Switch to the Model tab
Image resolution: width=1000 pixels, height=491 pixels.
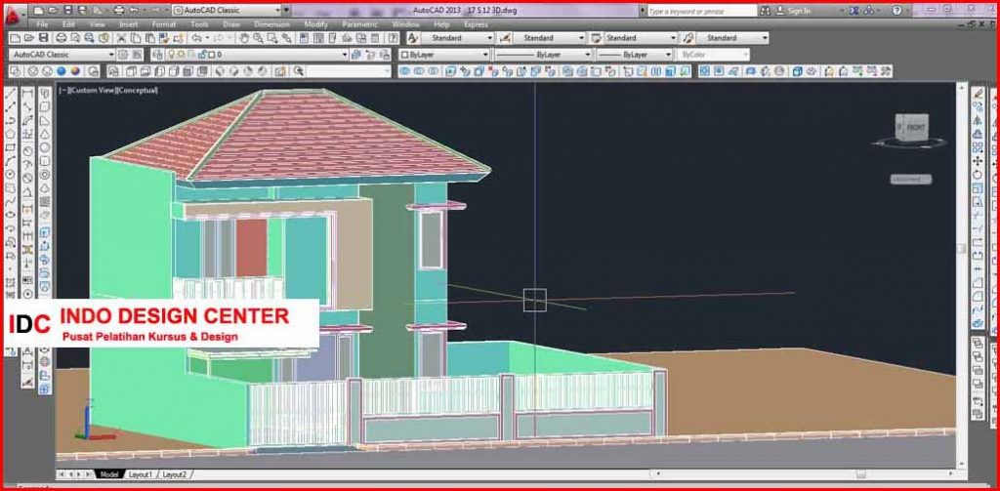[x=109, y=474]
